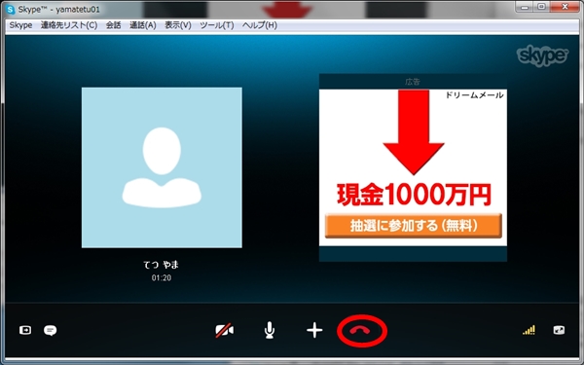Image resolution: width=584 pixels, height=365 pixels.
Task: Click the 現金1000万円 ad banner text
Action: pyautogui.click(x=414, y=195)
